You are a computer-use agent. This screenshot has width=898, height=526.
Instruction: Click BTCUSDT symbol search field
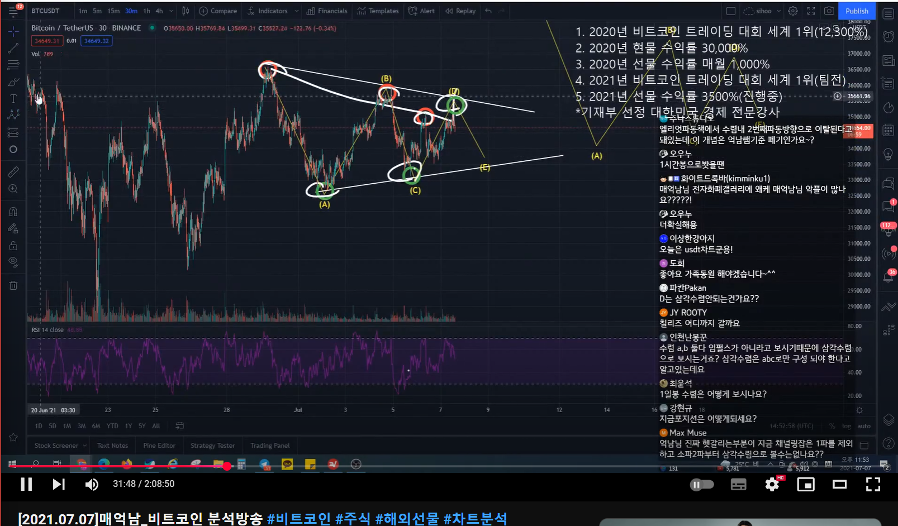pos(46,11)
